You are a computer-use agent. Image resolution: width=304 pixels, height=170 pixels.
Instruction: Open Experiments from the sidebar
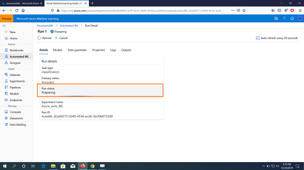click(17, 81)
